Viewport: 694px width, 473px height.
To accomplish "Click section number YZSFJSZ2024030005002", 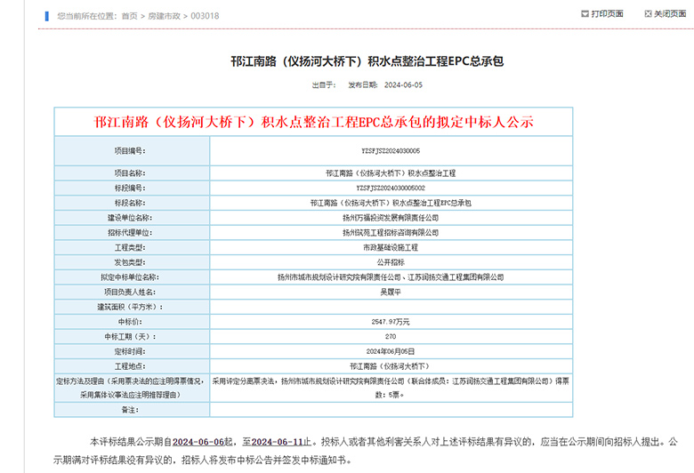I will 391,188.
